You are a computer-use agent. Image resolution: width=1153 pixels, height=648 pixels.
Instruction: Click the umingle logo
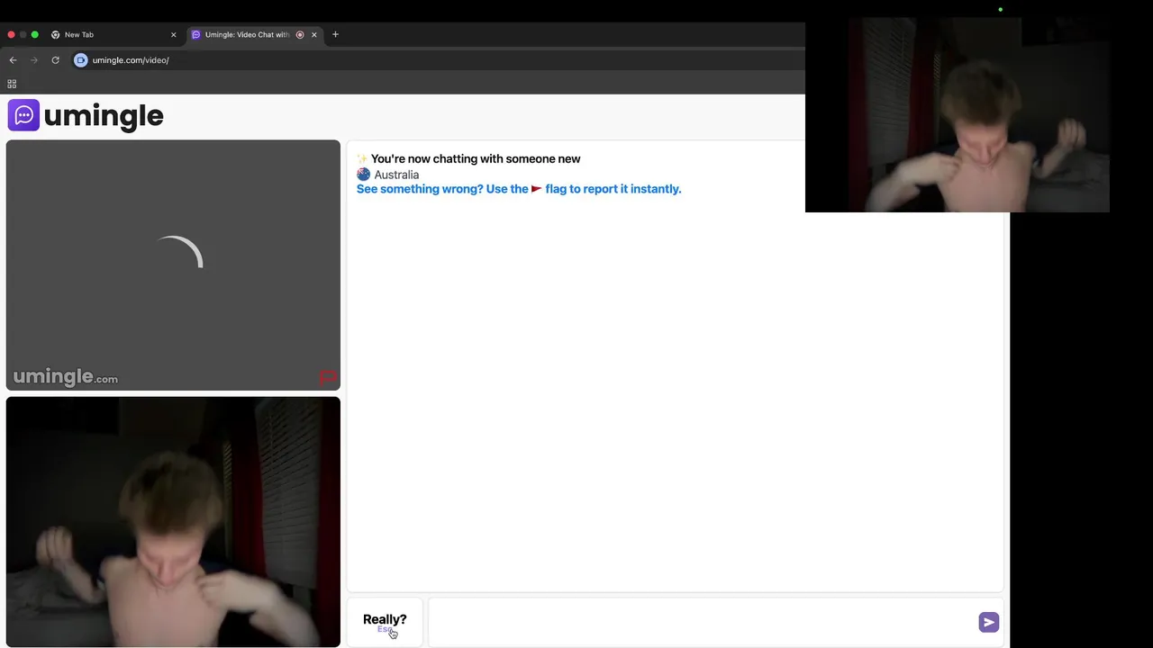[x=86, y=115]
